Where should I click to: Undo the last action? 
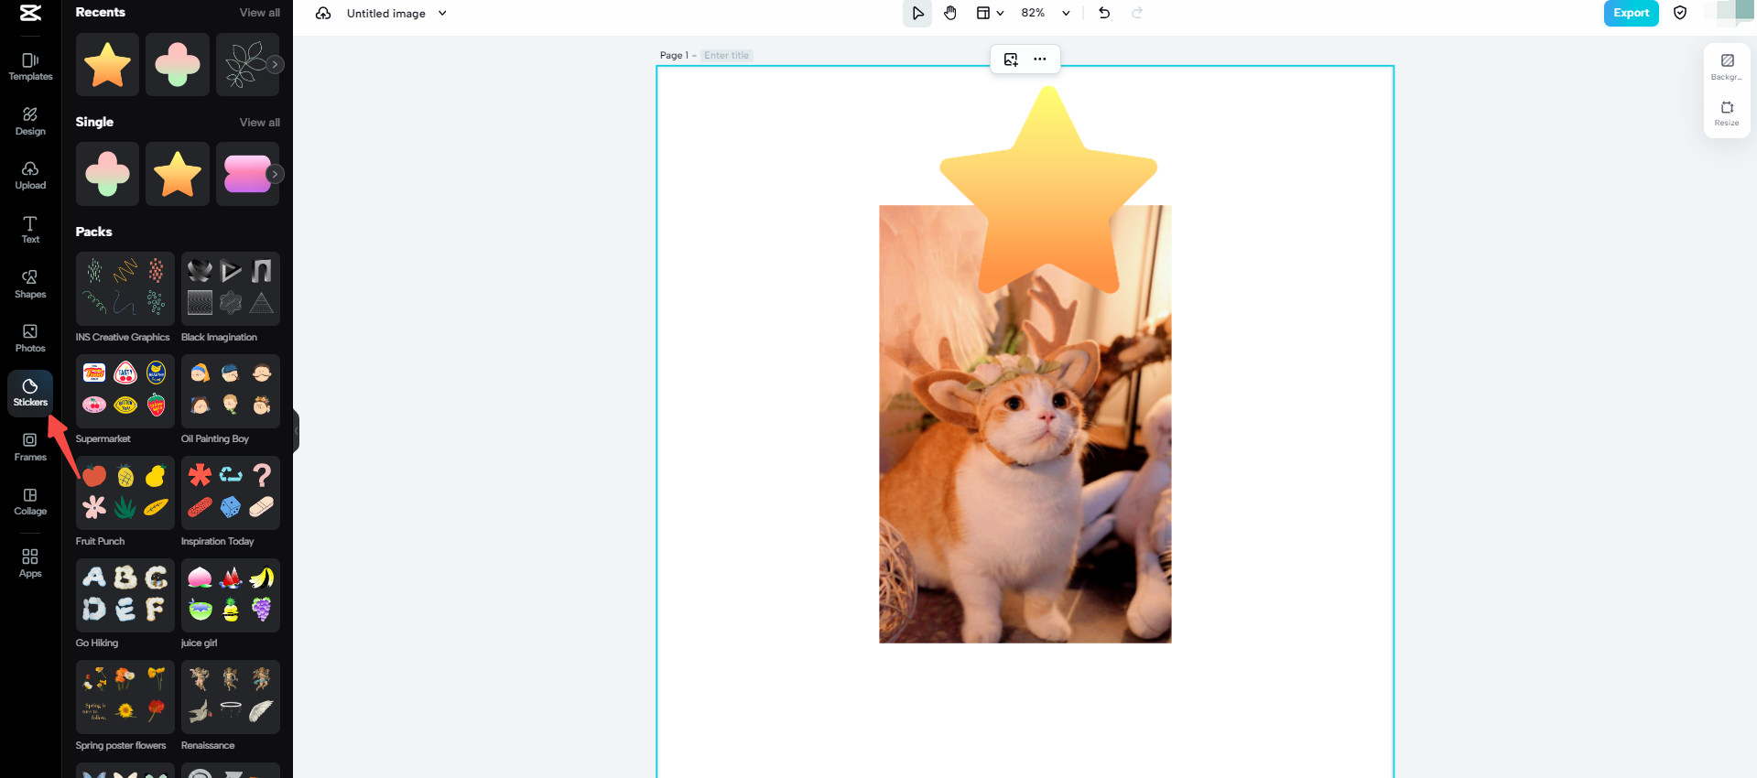(1104, 13)
